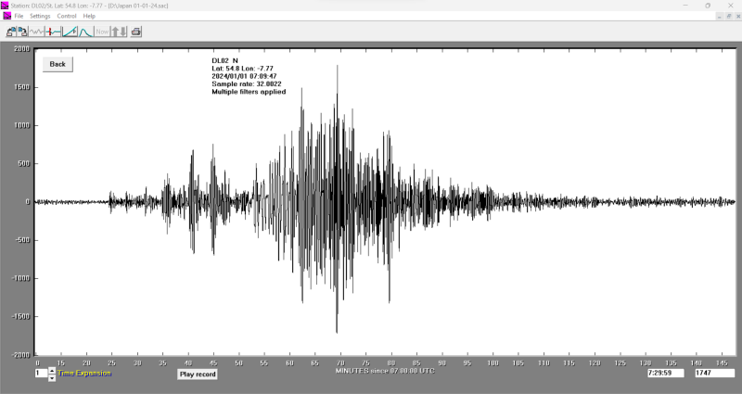
Task: Close the inner document window
Action: (x=737, y=16)
